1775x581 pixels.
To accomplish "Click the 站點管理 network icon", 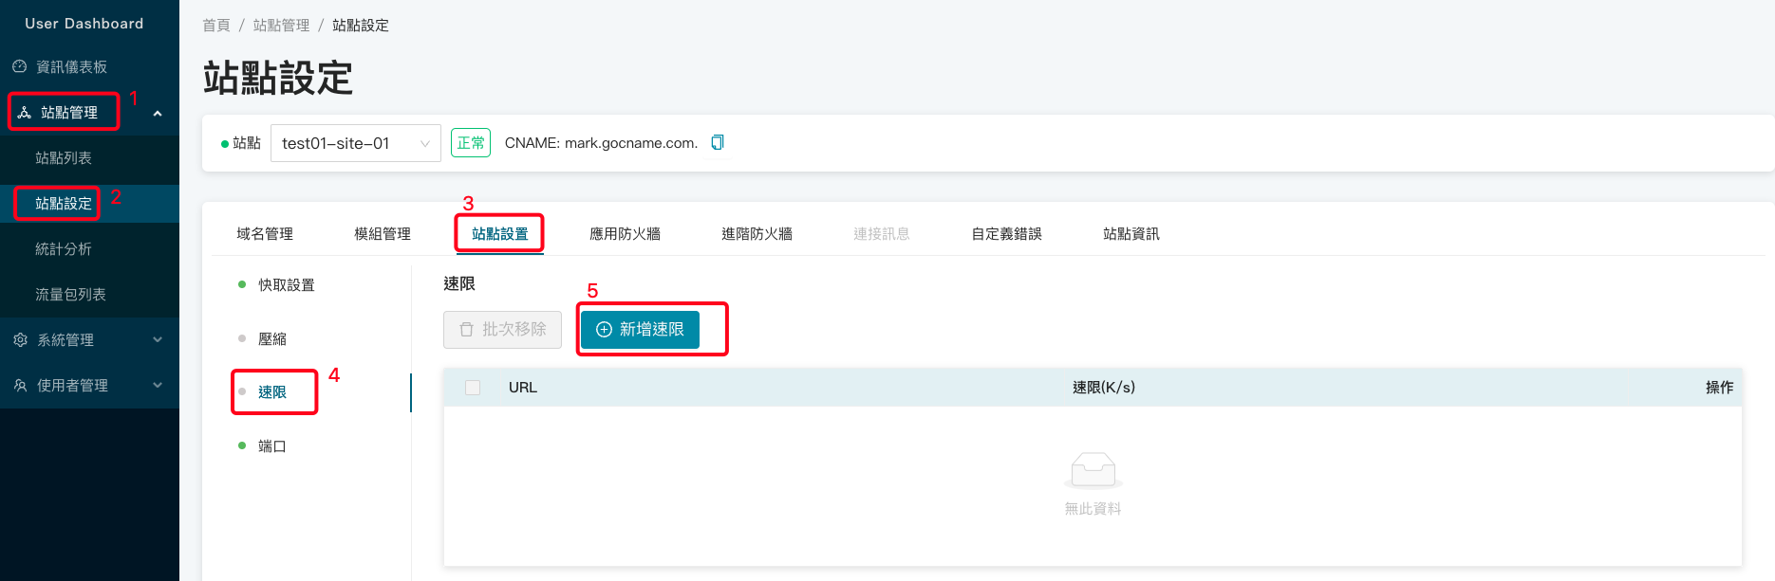I will [25, 112].
